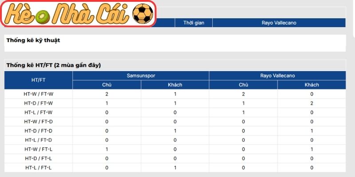Select Khách sub-column under Samsunspor
The width and height of the screenshot is (355, 177).
click(175, 85)
